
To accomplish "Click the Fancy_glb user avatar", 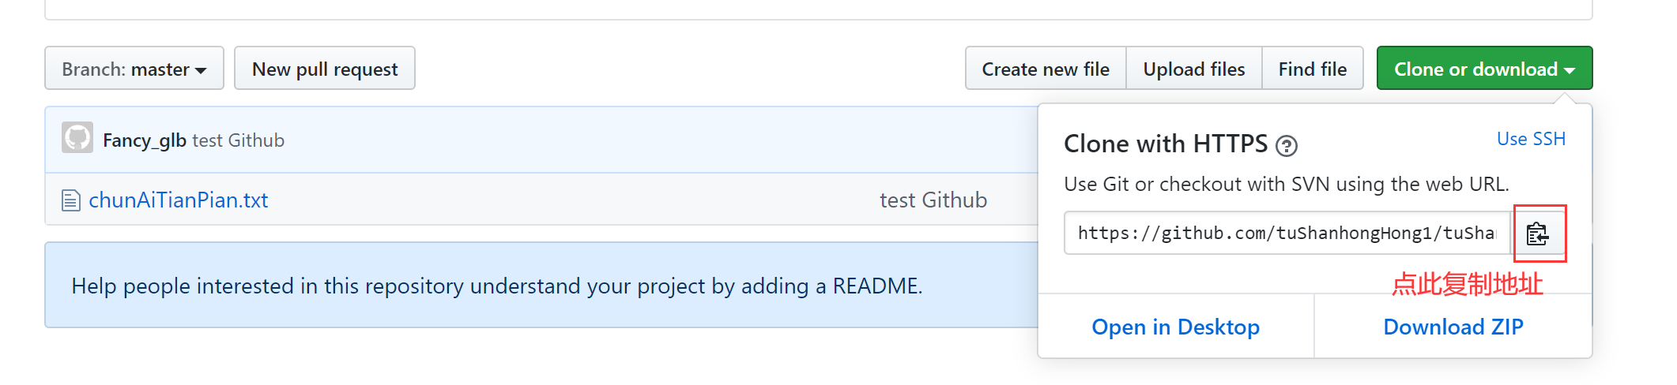I will pyautogui.click(x=77, y=139).
